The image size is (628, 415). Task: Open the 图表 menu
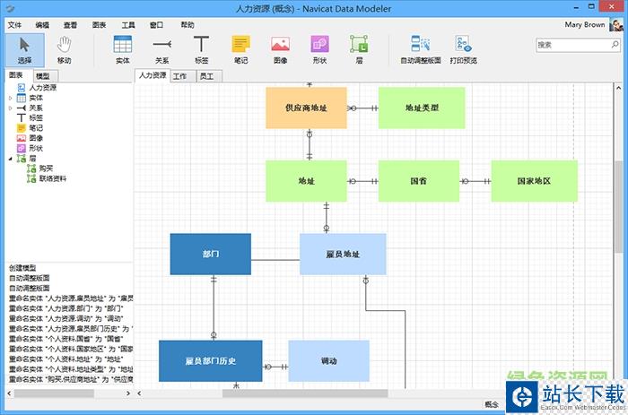(99, 25)
